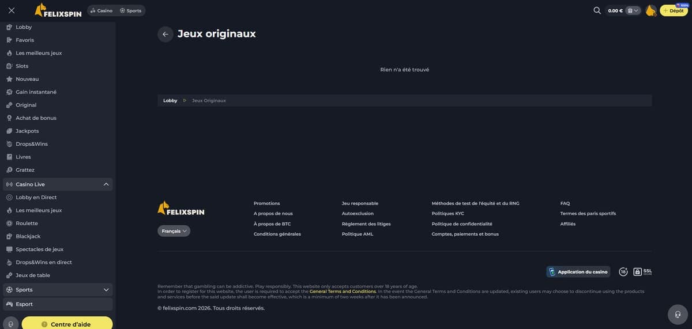
Task: Open the balance wallet dropdown
Action: (633, 10)
